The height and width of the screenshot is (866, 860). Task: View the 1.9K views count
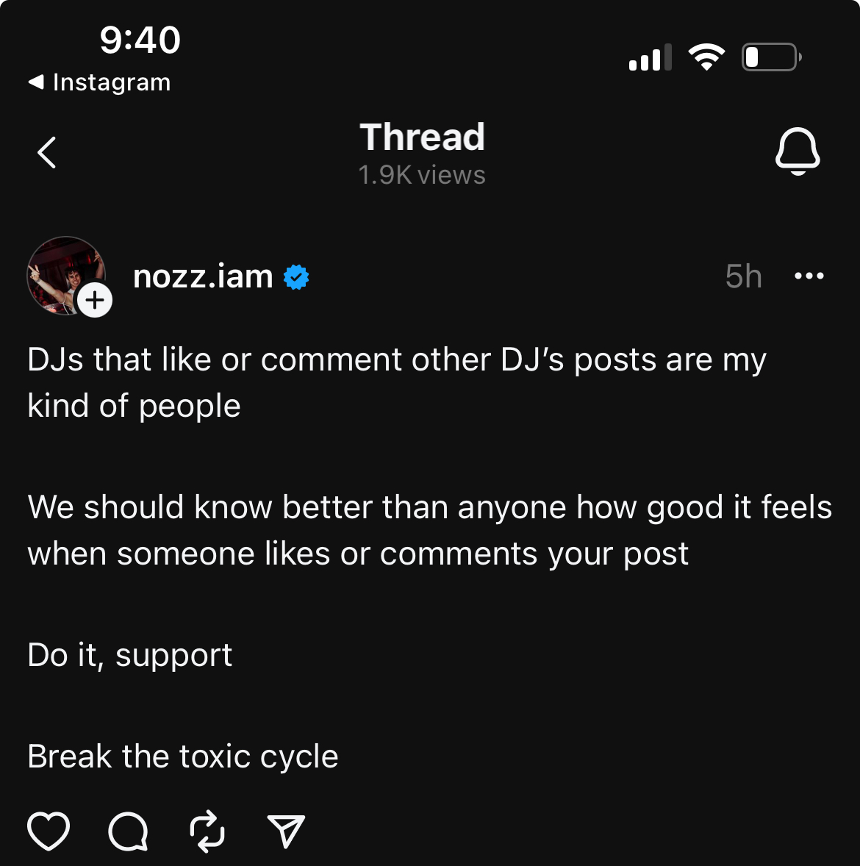click(x=422, y=176)
